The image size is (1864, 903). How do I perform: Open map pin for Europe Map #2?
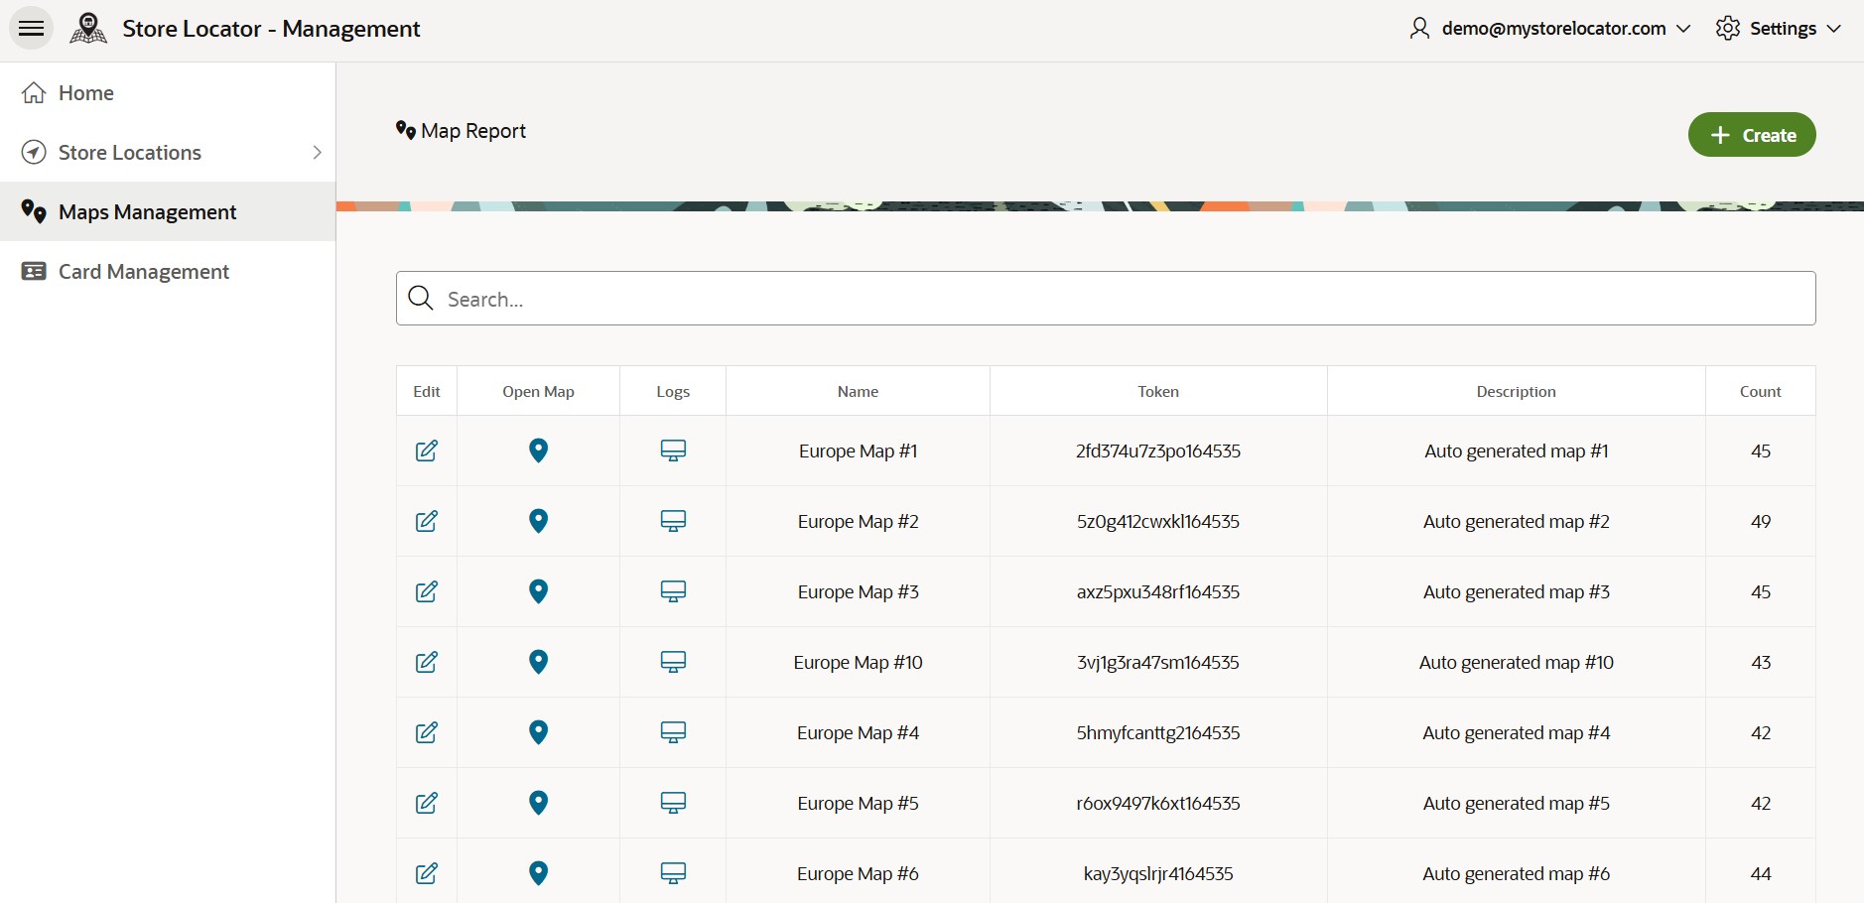pos(538,521)
